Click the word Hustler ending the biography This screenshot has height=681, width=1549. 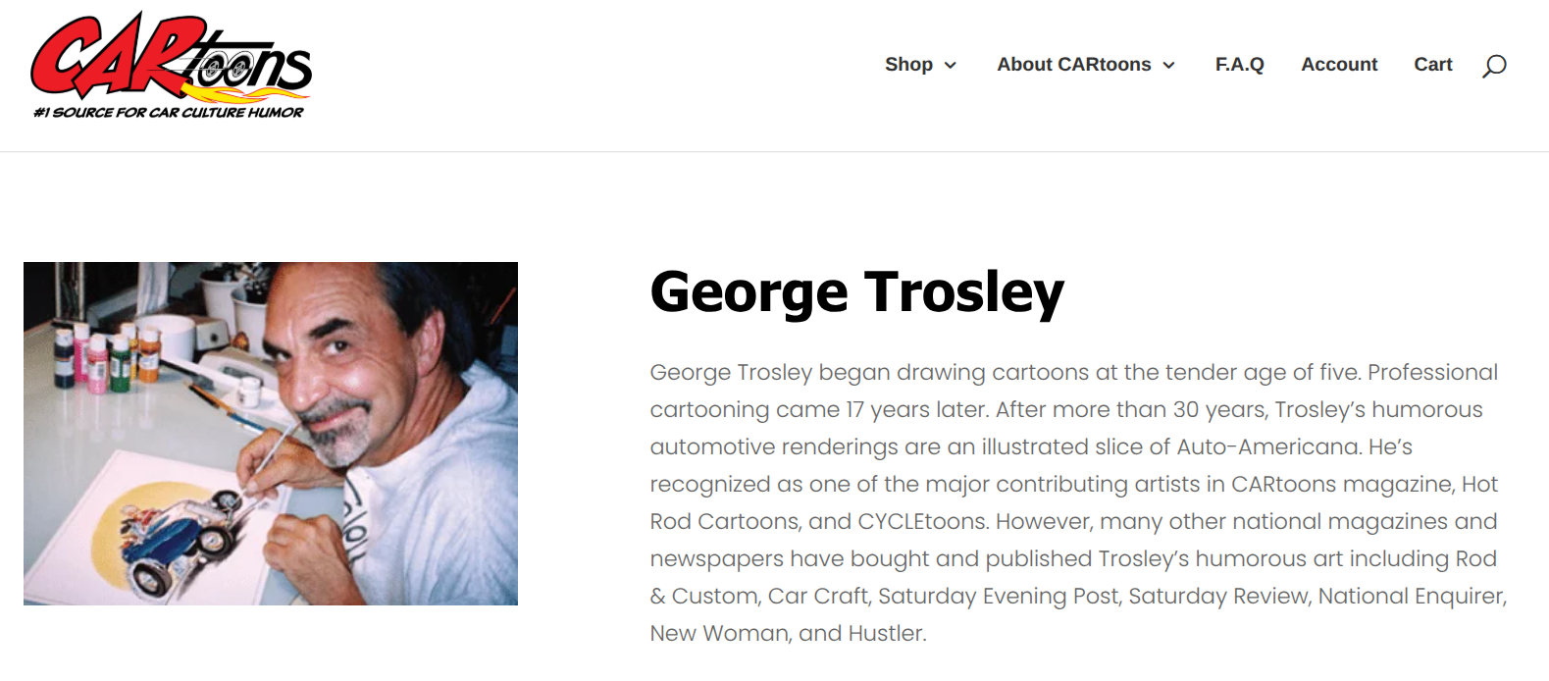pos(886,633)
